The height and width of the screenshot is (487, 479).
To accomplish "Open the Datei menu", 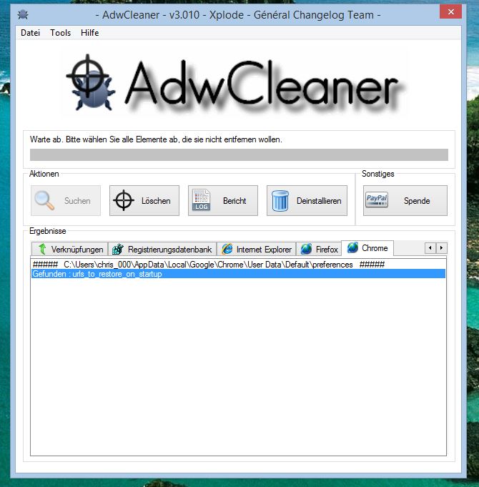I will (31, 33).
